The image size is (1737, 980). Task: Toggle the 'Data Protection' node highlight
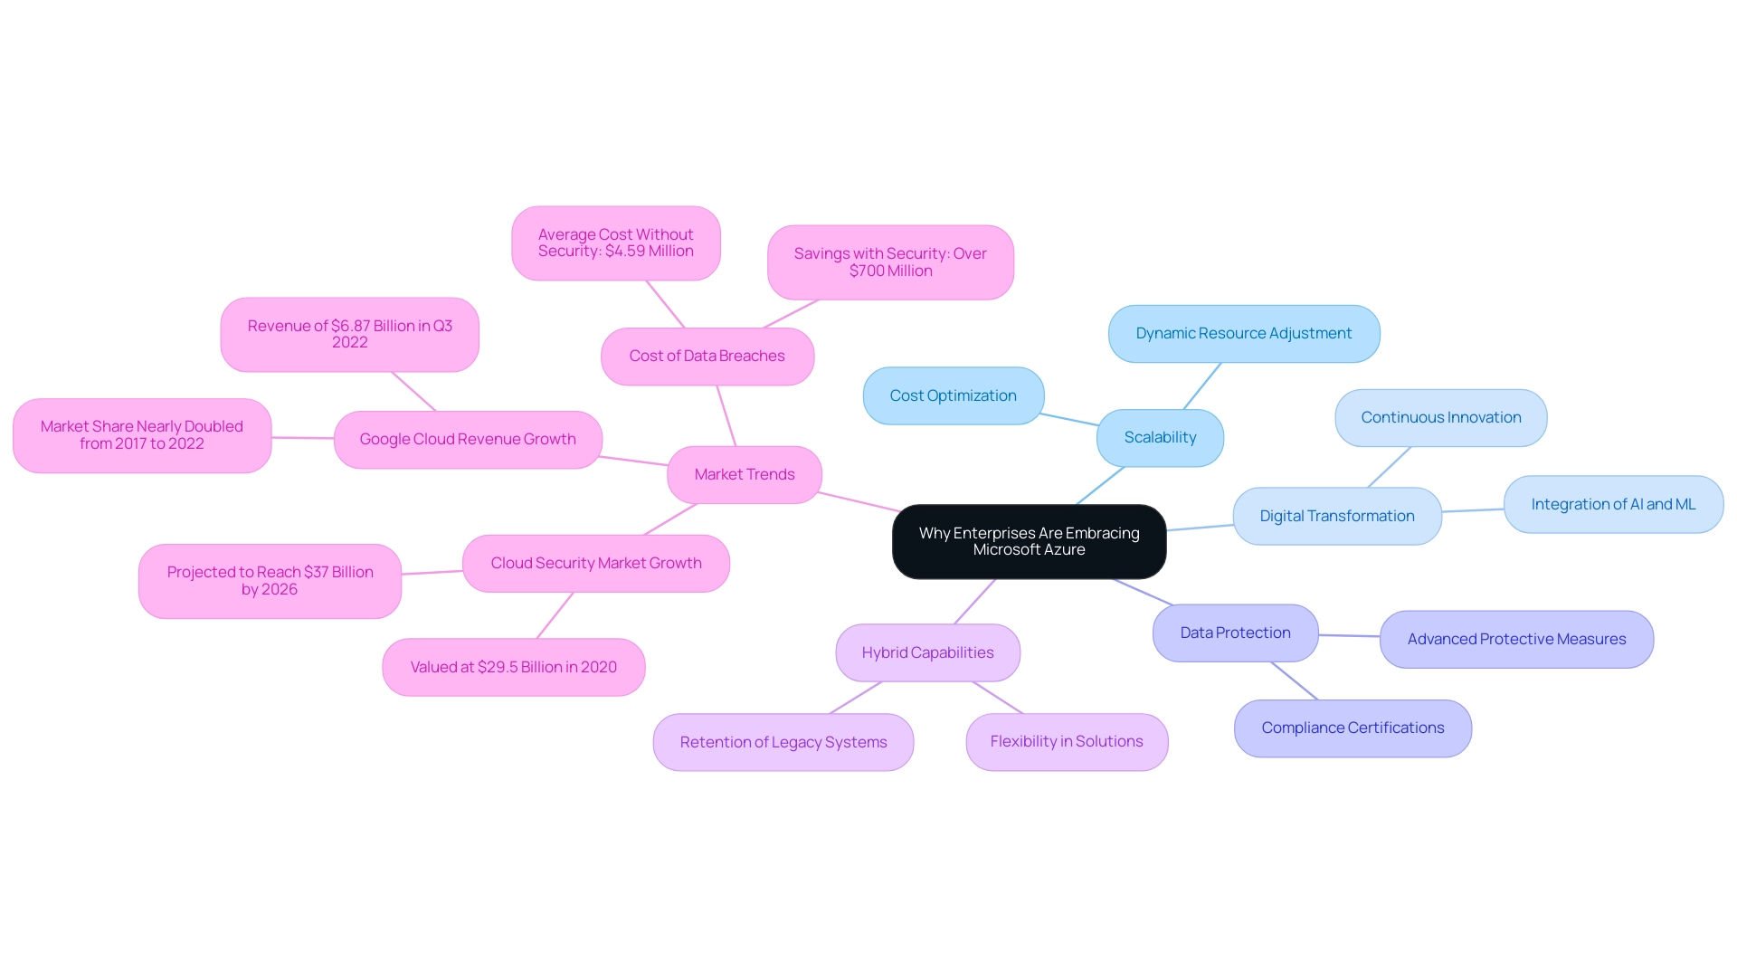(1234, 632)
